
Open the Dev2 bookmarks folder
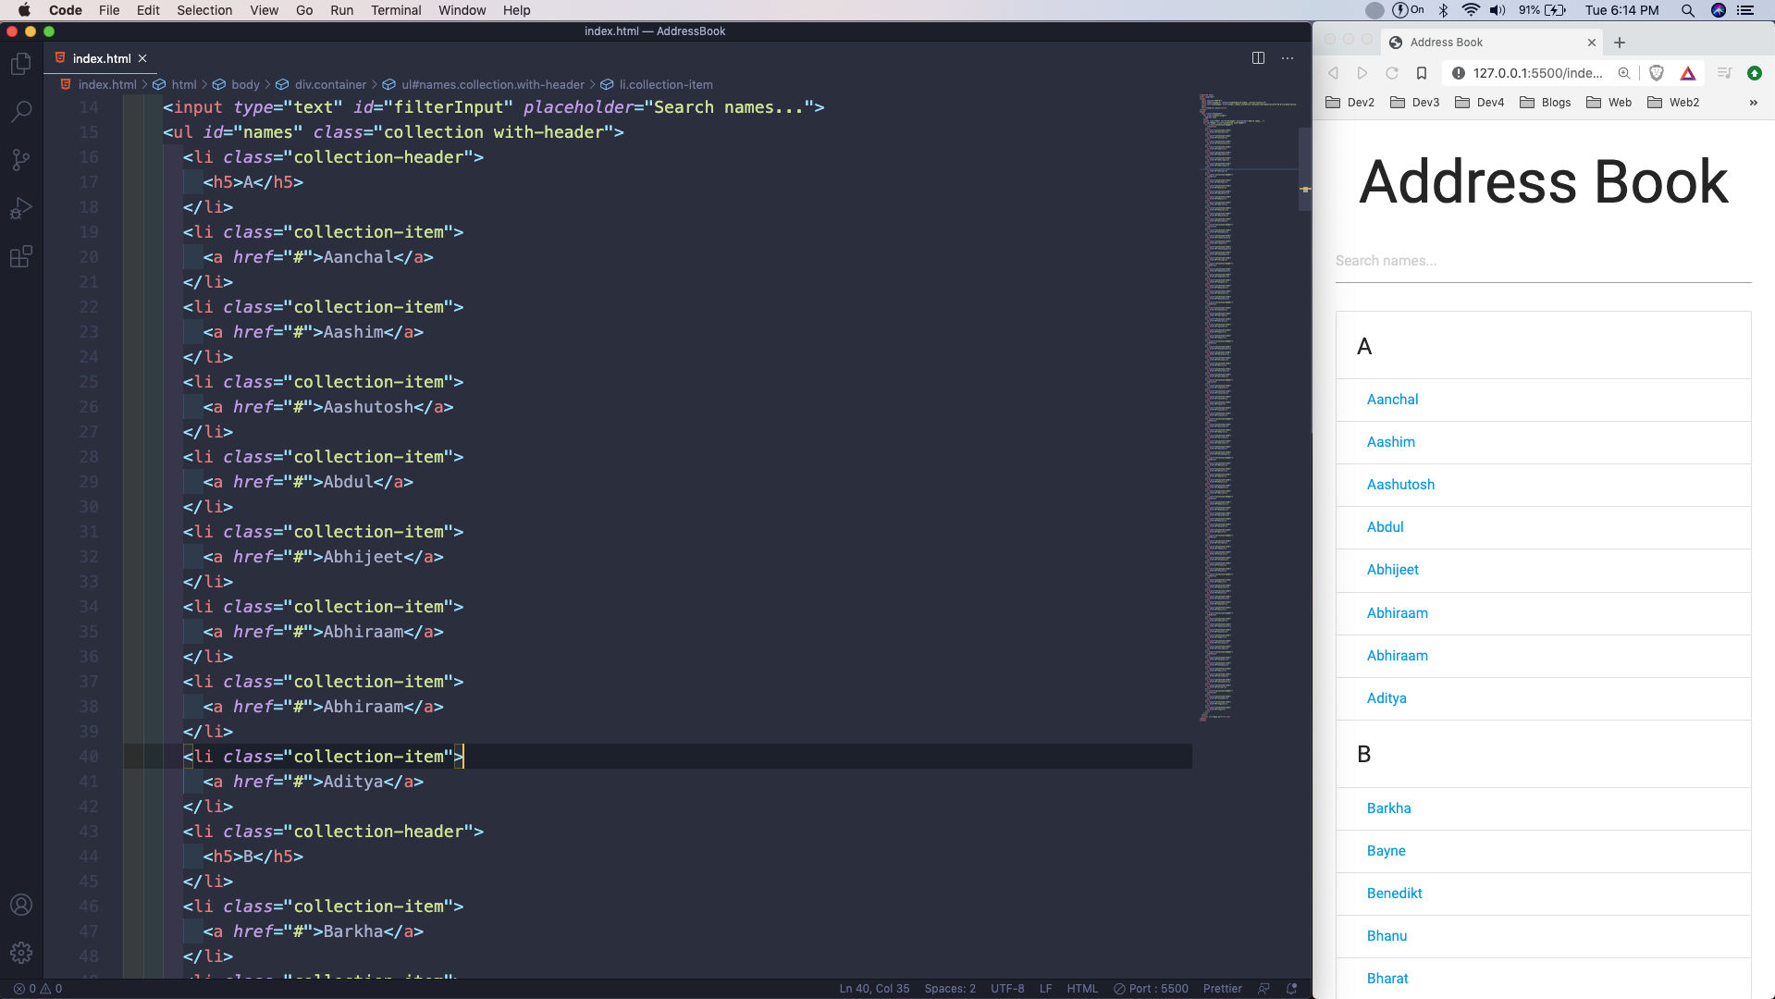tap(1350, 103)
